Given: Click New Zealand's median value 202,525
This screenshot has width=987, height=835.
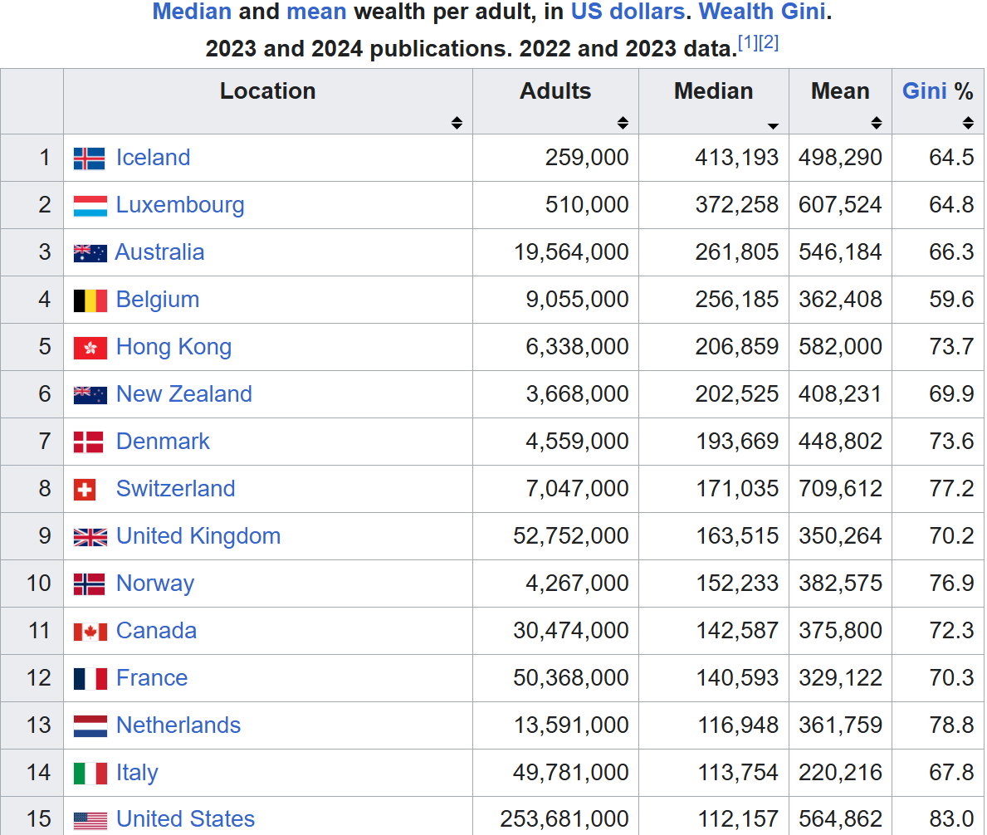Looking at the screenshot, I should click(736, 394).
